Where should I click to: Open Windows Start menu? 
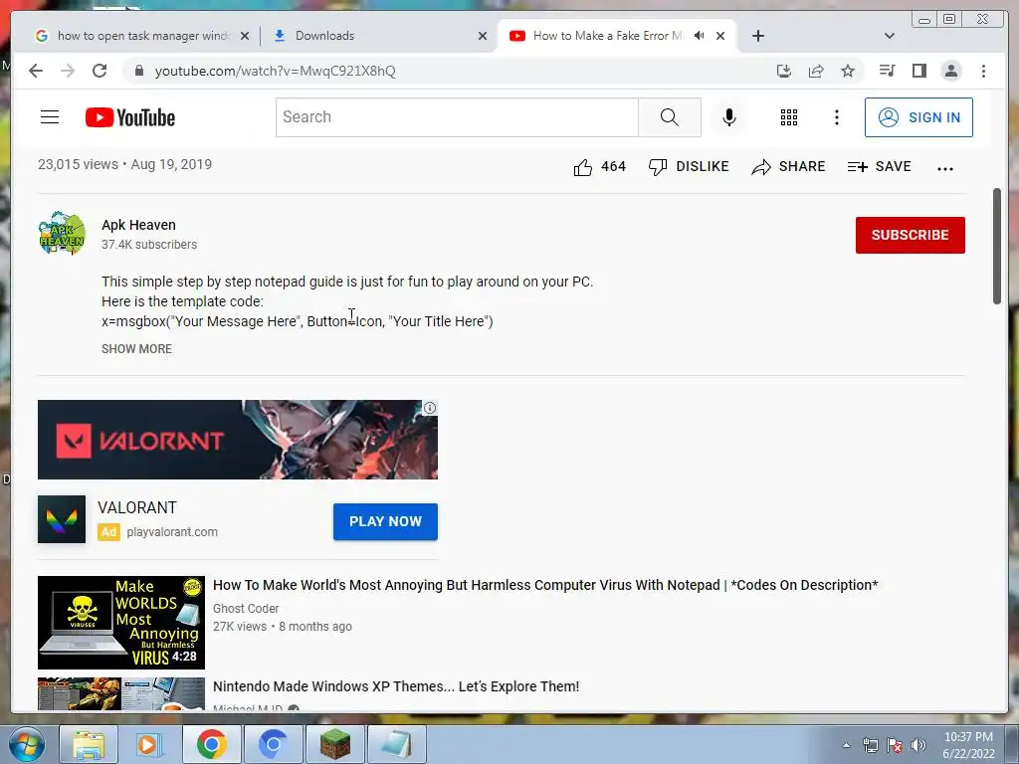(x=26, y=744)
